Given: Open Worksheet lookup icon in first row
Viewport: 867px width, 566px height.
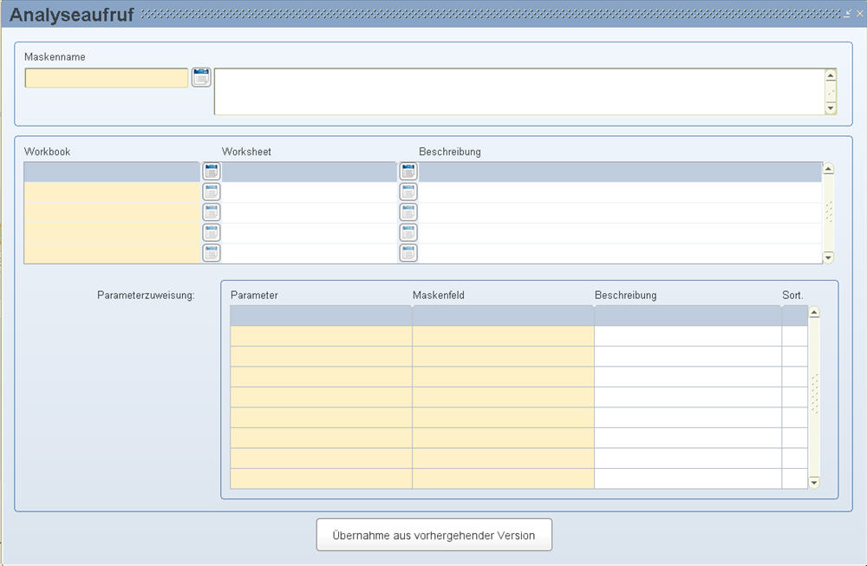Looking at the screenshot, I should [408, 172].
